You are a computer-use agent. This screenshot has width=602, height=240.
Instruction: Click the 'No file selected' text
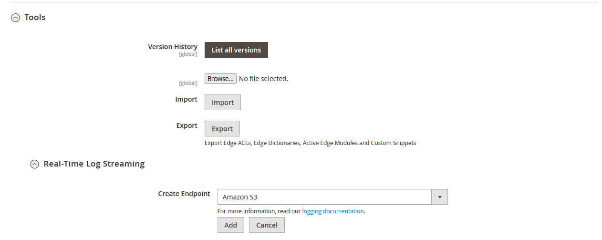[x=263, y=79]
